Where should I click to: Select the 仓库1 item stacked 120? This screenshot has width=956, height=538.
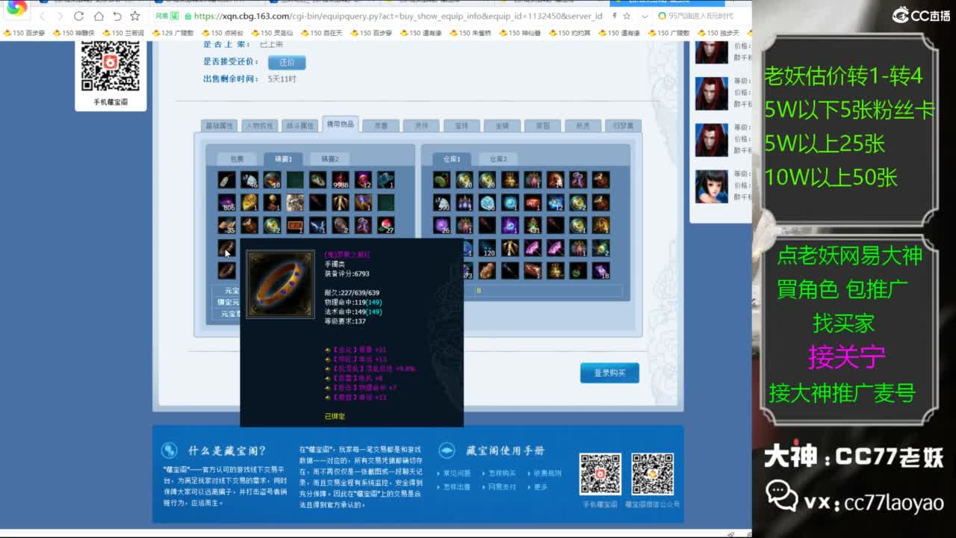[x=487, y=247]
